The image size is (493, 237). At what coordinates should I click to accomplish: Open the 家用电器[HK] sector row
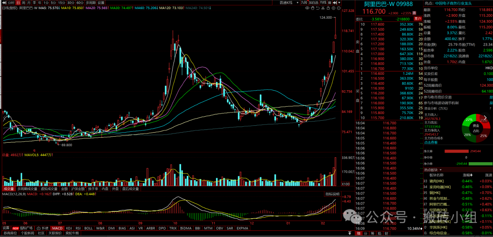(458, 187)
